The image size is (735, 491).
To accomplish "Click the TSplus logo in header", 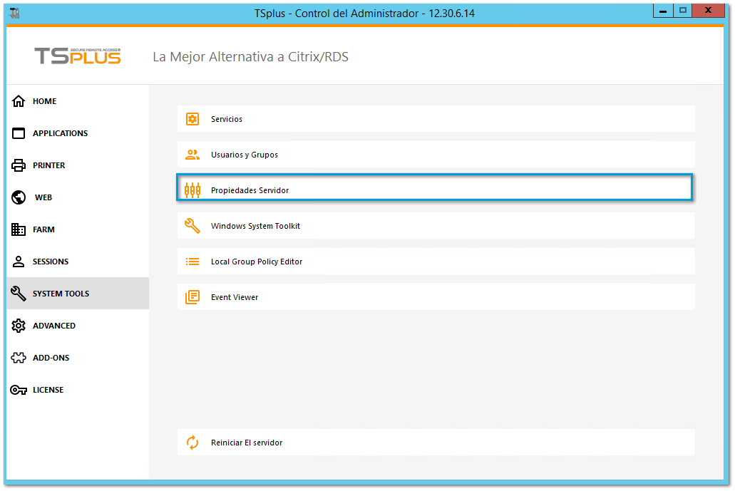I will [78, 56].
